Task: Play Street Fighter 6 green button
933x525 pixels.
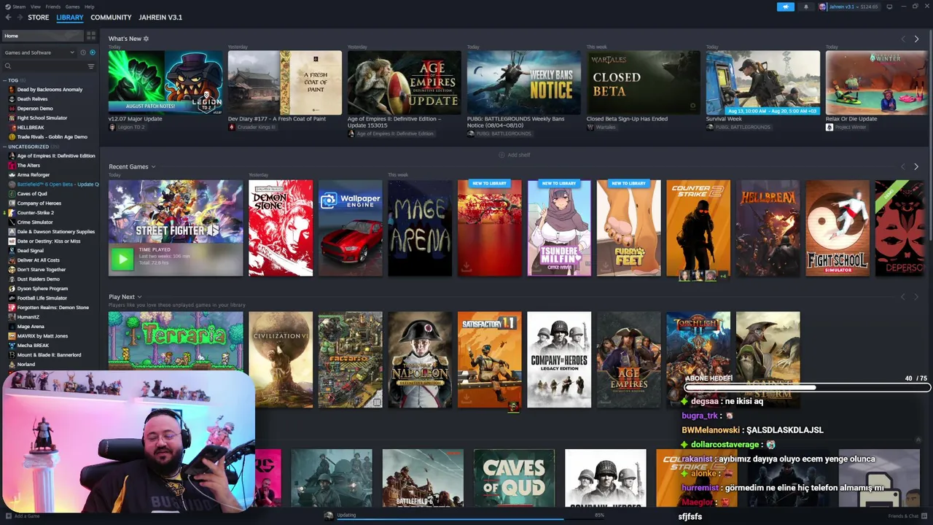Action: (x=122, y=259)
